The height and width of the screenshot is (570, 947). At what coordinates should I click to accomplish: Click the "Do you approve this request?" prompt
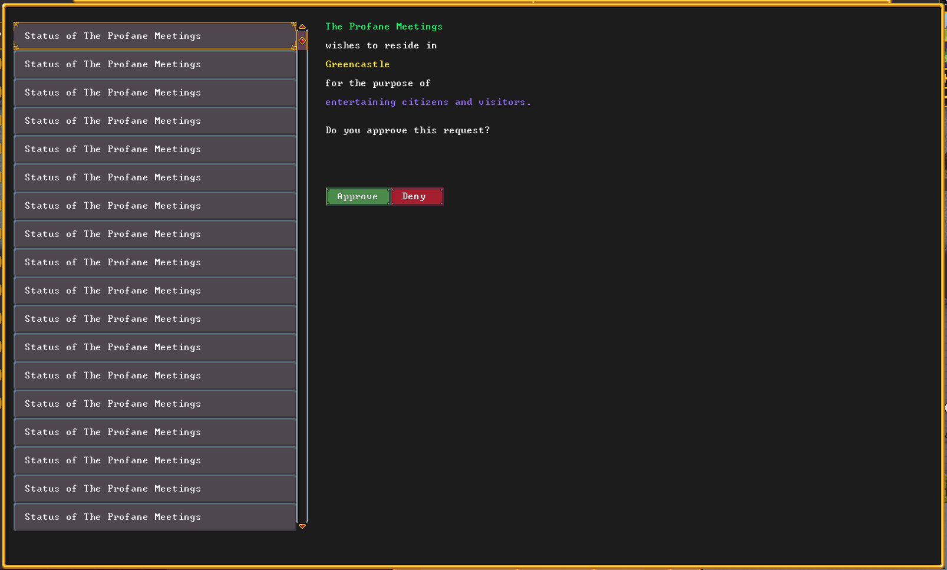(408, 130)
